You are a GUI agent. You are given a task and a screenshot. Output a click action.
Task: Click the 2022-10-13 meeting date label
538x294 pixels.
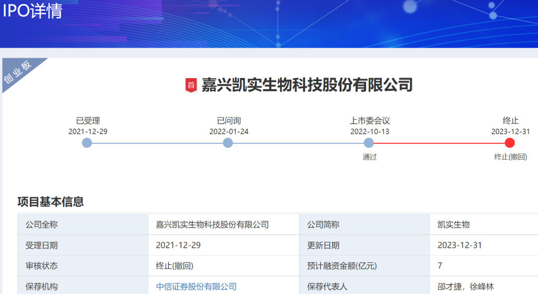click(370, 132)
